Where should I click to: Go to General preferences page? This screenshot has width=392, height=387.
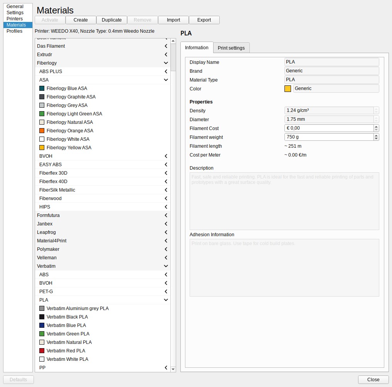click(x=18, y=7)
